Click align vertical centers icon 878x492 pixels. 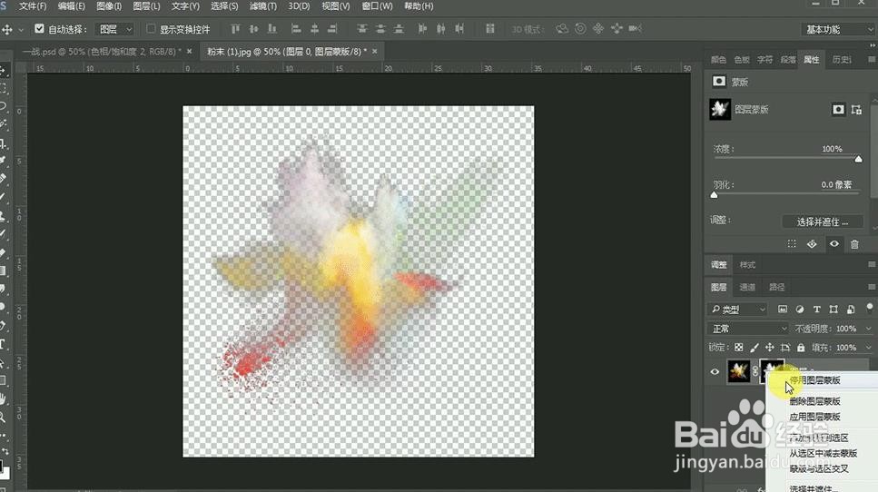(253, 28)
